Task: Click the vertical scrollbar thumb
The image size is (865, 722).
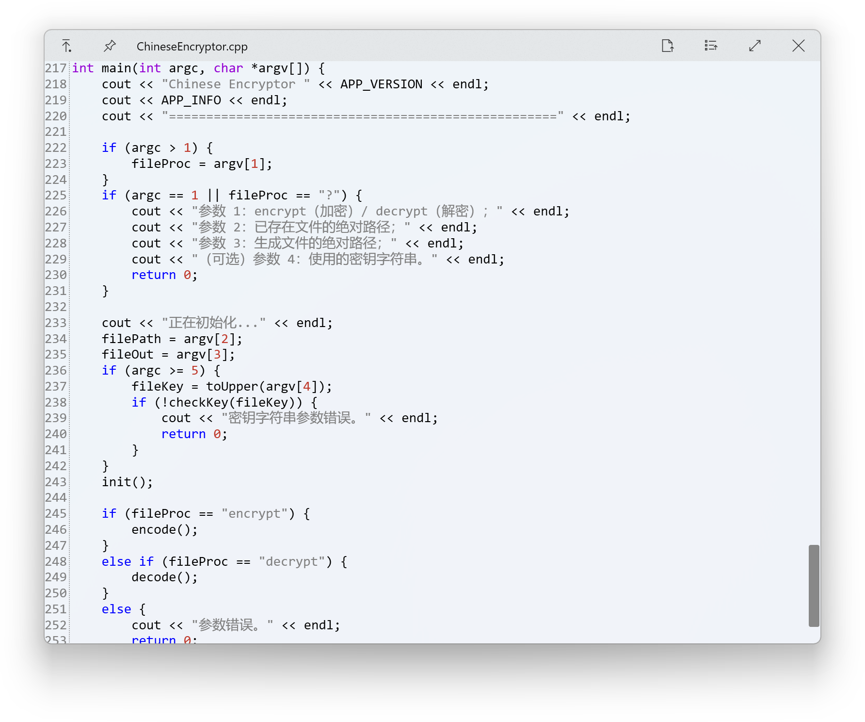Action: 814,586
